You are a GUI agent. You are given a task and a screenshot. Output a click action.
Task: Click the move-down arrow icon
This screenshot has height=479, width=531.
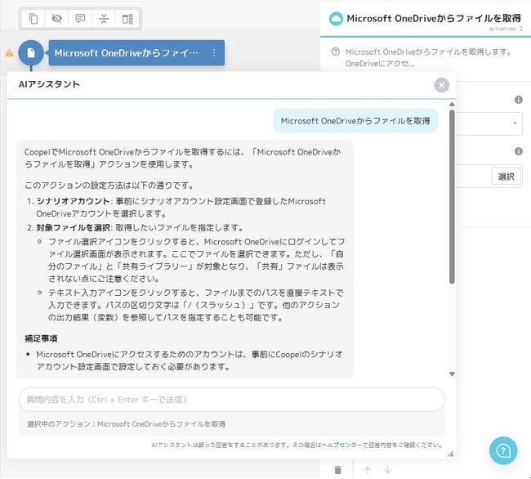point(388,470)
